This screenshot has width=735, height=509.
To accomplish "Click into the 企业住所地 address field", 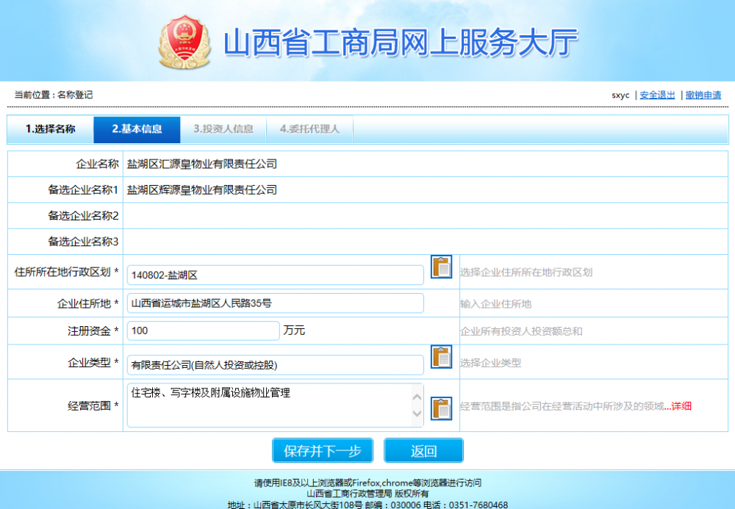I will [x=275, y=303].
